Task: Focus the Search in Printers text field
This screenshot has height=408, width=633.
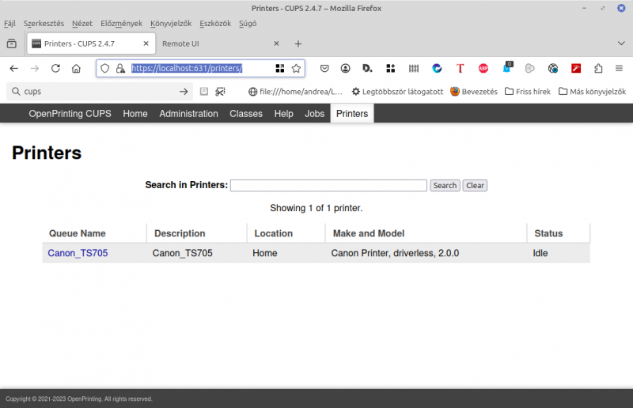Action: pos(328,186)
